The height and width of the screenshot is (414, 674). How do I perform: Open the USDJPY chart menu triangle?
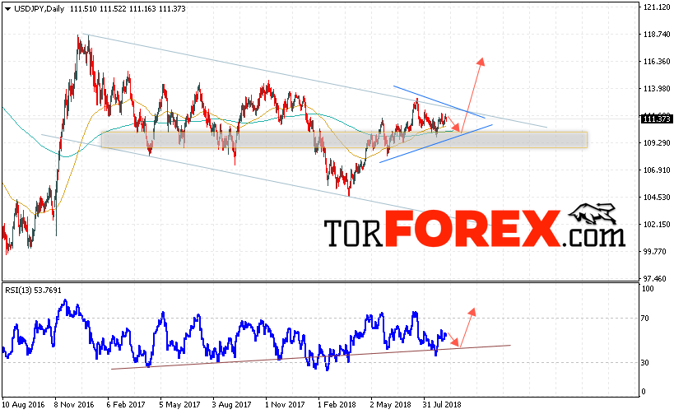pyautogui.click(x=7, y=9)
